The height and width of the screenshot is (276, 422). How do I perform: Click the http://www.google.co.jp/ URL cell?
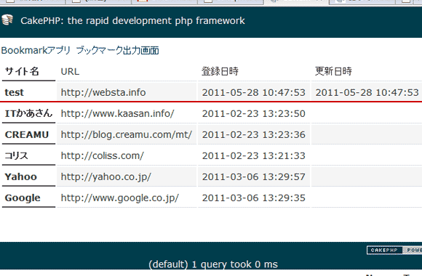(x=127, y=198)
